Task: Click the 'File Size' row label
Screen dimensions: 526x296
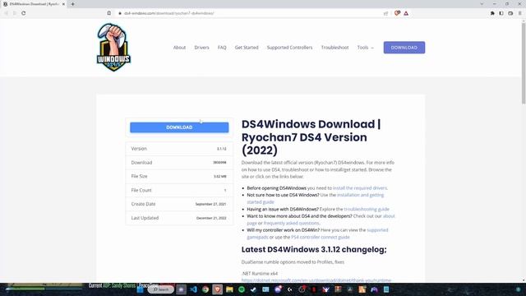Action: tap(139, 176)
